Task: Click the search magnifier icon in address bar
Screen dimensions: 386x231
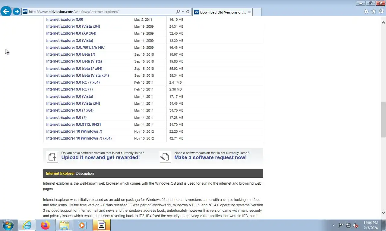Action: tap(178, 12)
